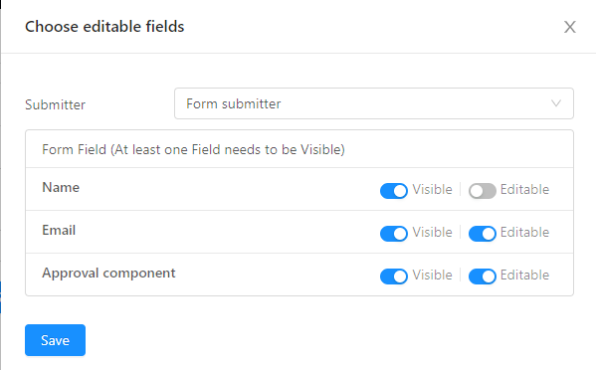Select the Email form field row
Viewport: 596px width, 370px height.
pos(299,232)
